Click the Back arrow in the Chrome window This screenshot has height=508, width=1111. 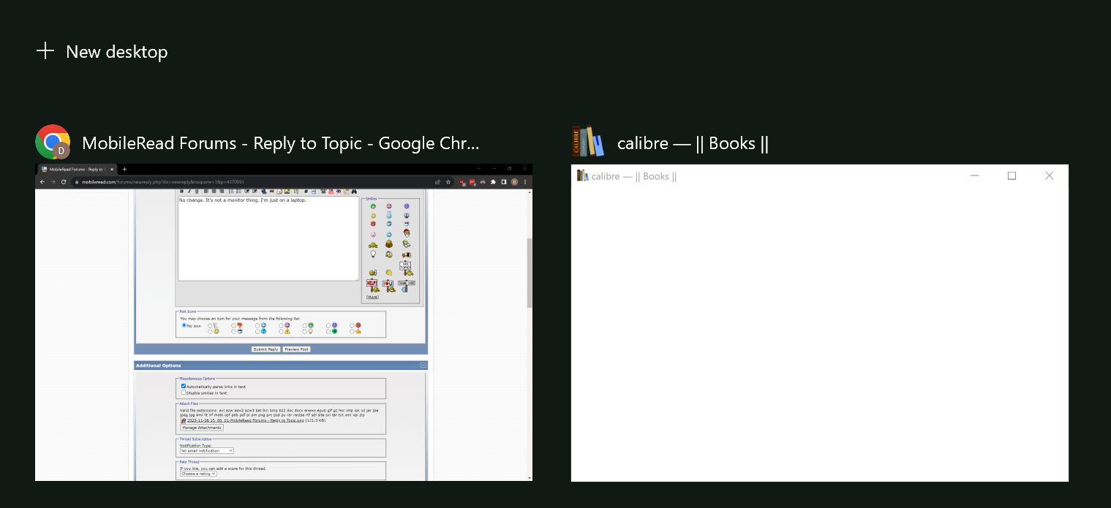point(42,182)
